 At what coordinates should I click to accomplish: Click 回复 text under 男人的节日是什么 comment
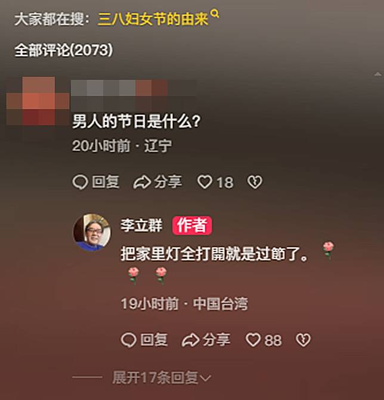[106, 182]
